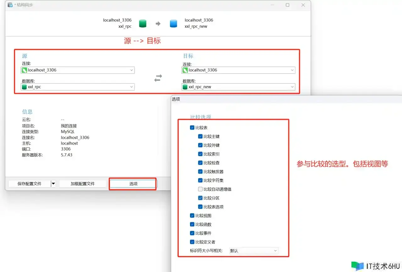
Task: Click the structure sync window title icon
Action: coord(10,5)
